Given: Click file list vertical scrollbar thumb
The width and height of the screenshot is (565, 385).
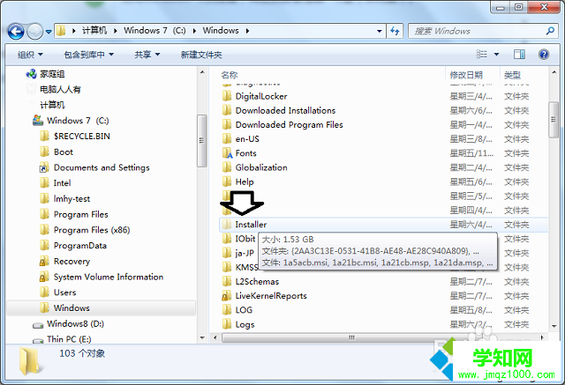Looking at the screenshot, I should pos(554,120).
